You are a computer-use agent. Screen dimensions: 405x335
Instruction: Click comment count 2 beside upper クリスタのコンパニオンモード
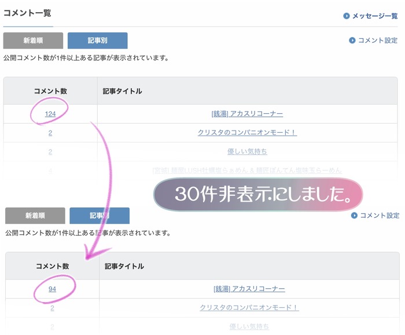(50, 133)
